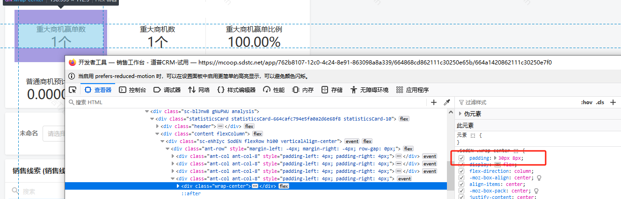Collapse the flexRow h100 verticalAlign-center div
621x199 pixels.
(x=163, y=141)
